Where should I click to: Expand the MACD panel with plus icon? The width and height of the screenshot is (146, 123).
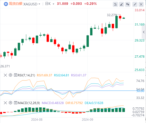coord(15,103)
